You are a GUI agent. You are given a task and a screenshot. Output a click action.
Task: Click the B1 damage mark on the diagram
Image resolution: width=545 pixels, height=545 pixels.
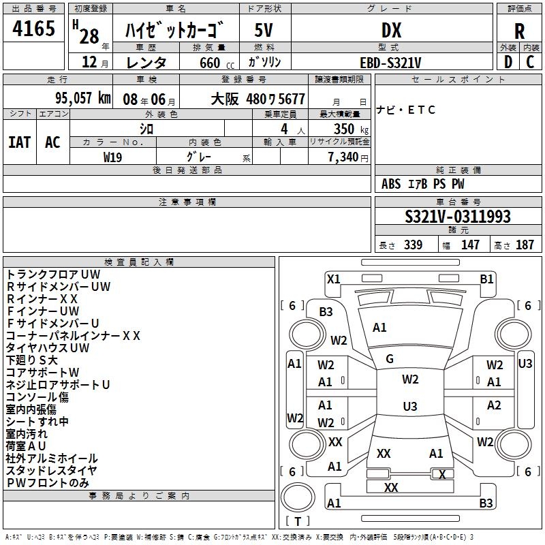click(486, 279)
